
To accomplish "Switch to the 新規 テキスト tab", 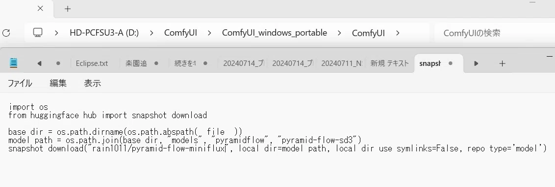I will coord(389,63).
